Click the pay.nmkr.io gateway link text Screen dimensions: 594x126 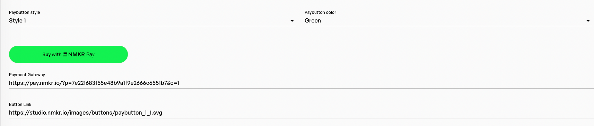coord(94,83)
